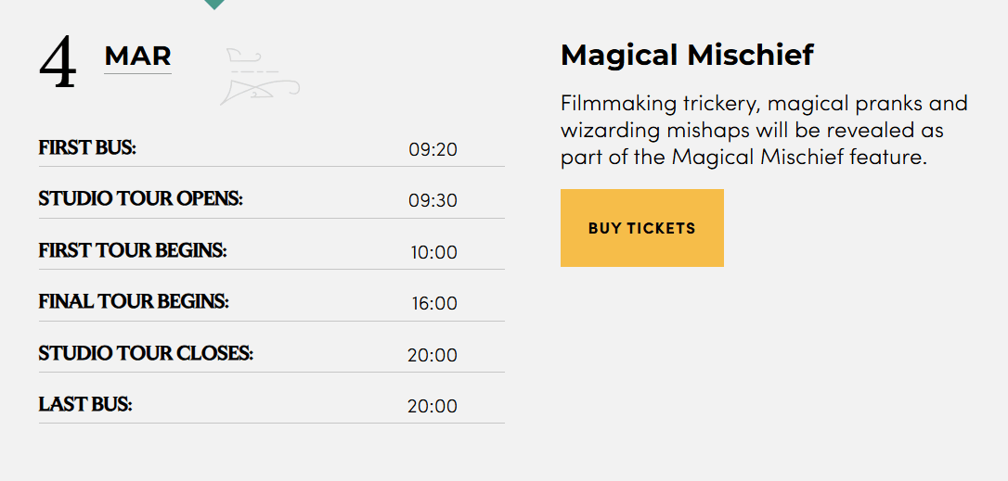The width and height of the screenshot is (1008, 481).
Task: Click the underline beneath MAR
Action: [x=137, y=73]
